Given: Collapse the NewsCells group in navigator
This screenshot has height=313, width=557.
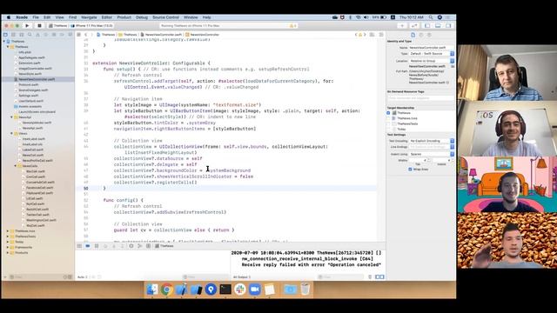Looking at the screenshot, I should (16, 166).
